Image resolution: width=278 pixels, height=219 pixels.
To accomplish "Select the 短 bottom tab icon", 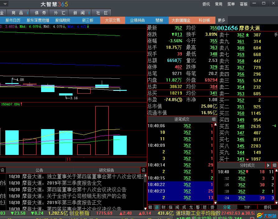I will point(205,207).
